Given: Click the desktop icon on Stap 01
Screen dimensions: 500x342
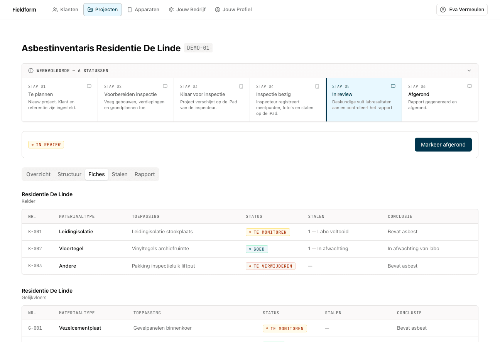Looking at the screenshot, I should pyautogui.click(x=89, y=86).
